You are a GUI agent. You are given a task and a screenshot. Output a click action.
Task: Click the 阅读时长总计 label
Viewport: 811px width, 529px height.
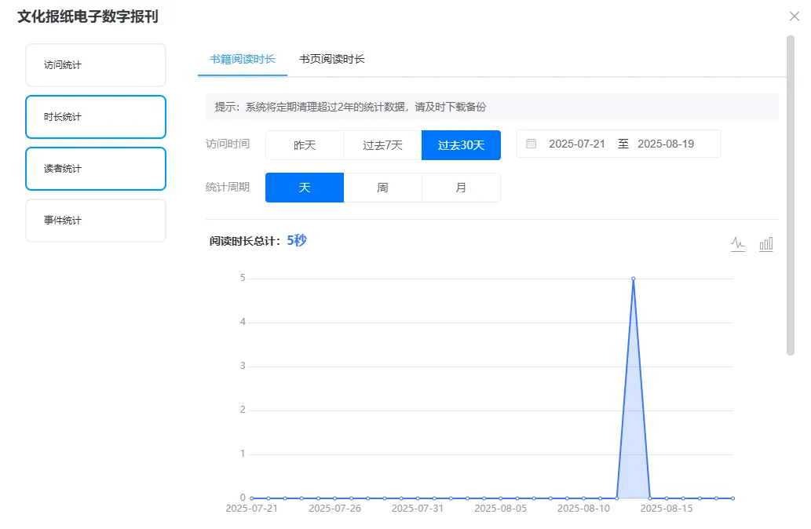tap(245, 241)
